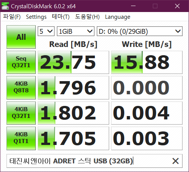189x172 pixels.
Task: Close the CrystalDiskMark window
Action: click(x=177, y=6)
